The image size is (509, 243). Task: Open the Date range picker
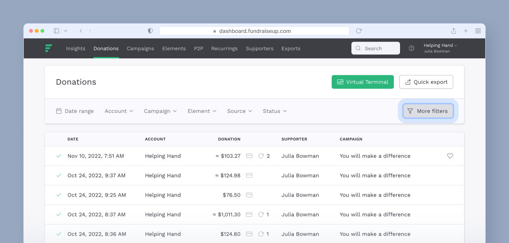coord(75,111)
